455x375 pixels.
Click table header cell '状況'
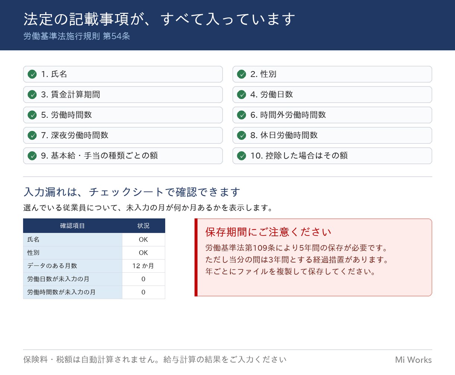[x=144, y=226]
